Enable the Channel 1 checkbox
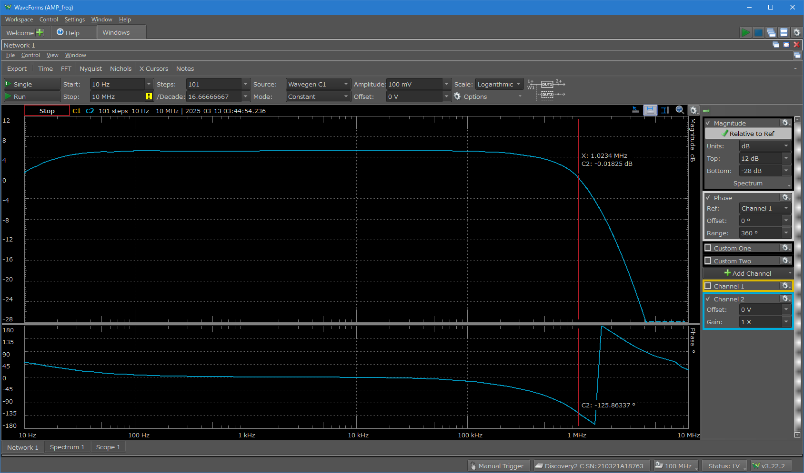Screen dimensions: 804x473 point(708,286)
